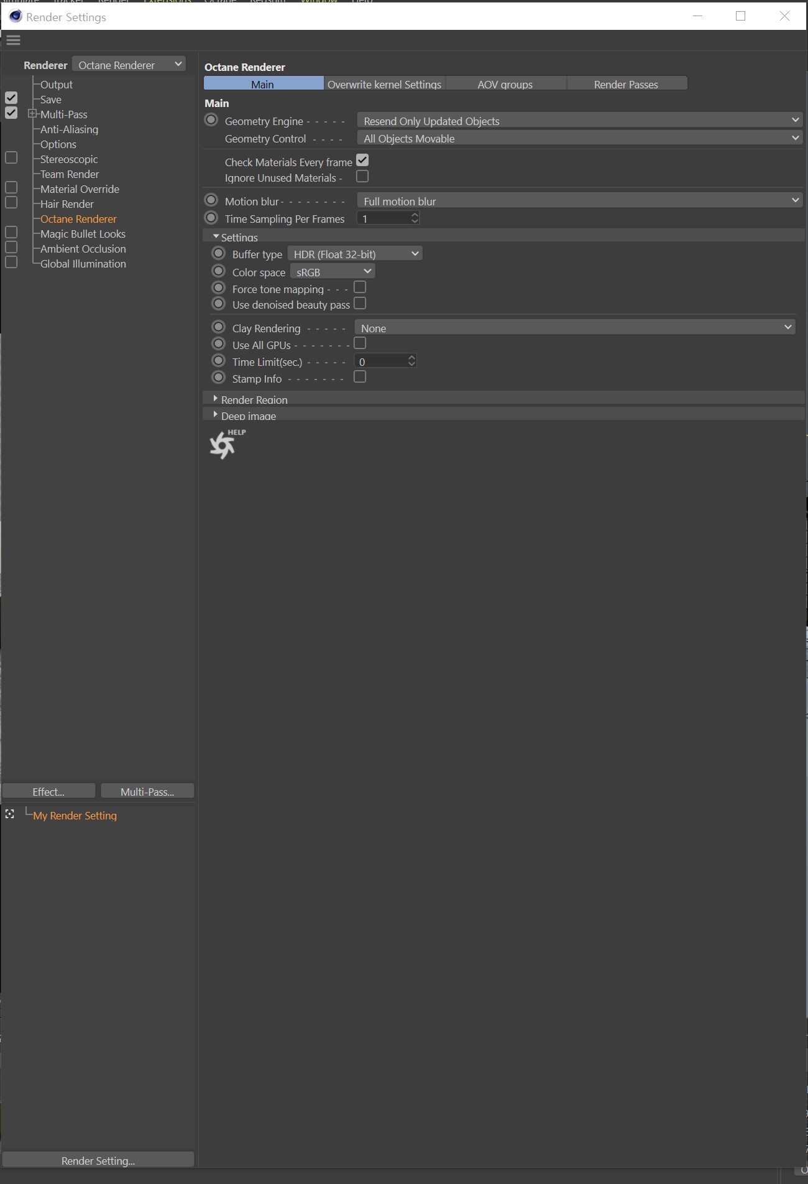Open Buffer type dropdown
808x1184 pixels.
[x=355, y=254]
